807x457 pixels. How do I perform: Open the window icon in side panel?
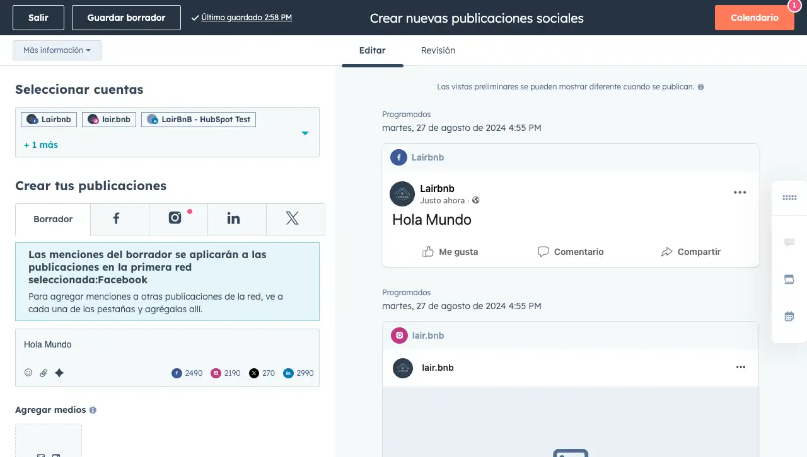[x=789, y=279]
